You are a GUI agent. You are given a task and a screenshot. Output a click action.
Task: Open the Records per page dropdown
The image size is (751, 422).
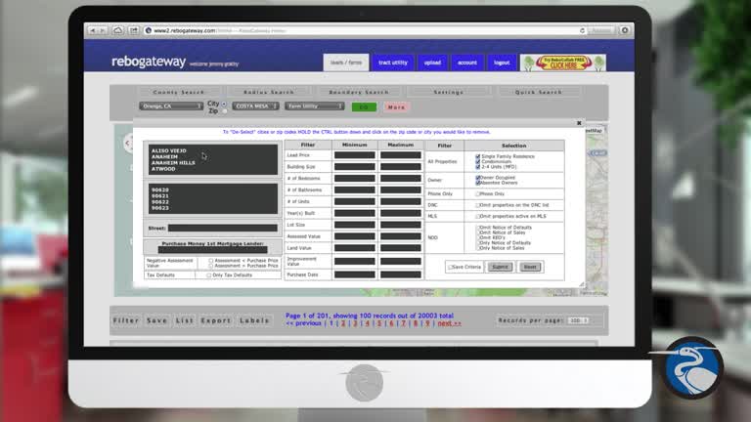point(578,320)
